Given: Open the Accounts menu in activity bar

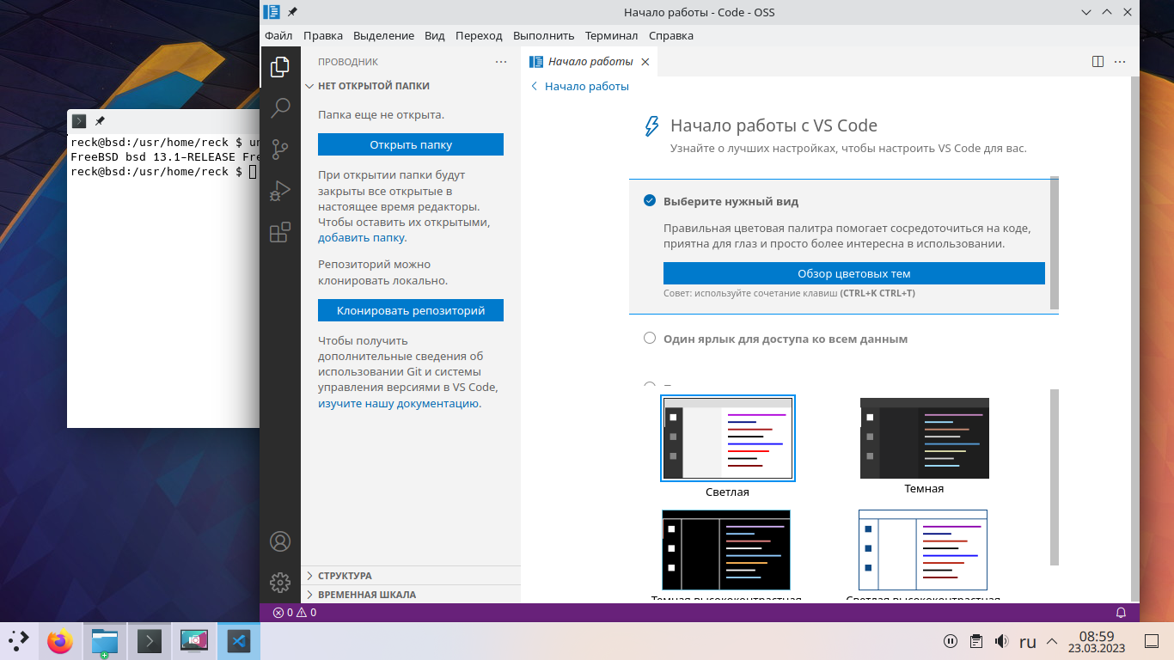Looking at the screenshot, I should pos(280,541).
